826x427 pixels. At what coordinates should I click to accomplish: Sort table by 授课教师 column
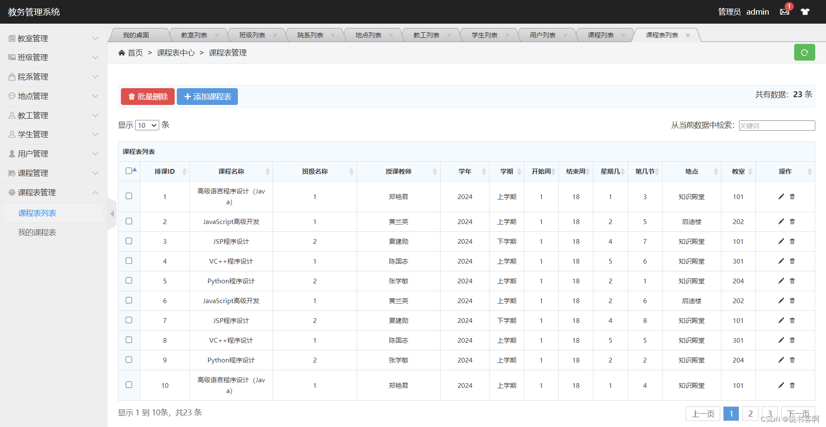click(x=398, y=171)
